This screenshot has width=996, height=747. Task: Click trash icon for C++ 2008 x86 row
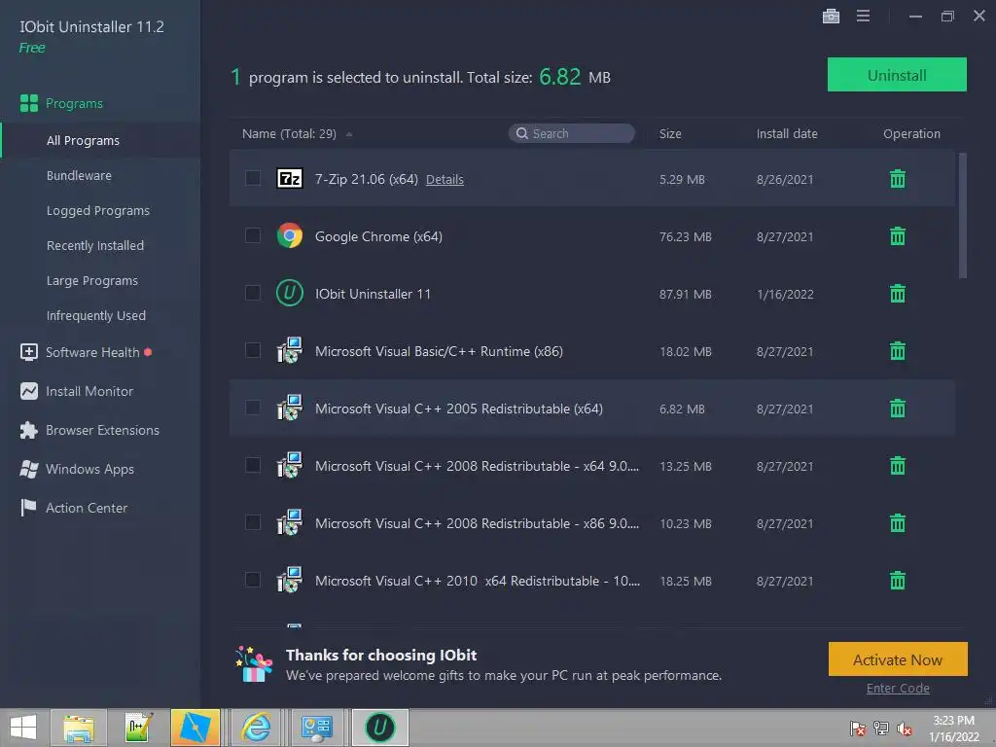(x=897, y=523)
